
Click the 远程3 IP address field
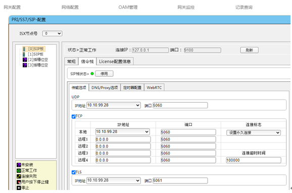[x=123, y=153]
